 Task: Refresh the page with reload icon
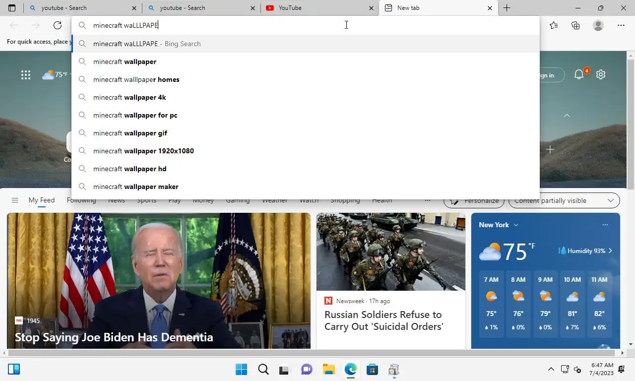click(58, 25)
